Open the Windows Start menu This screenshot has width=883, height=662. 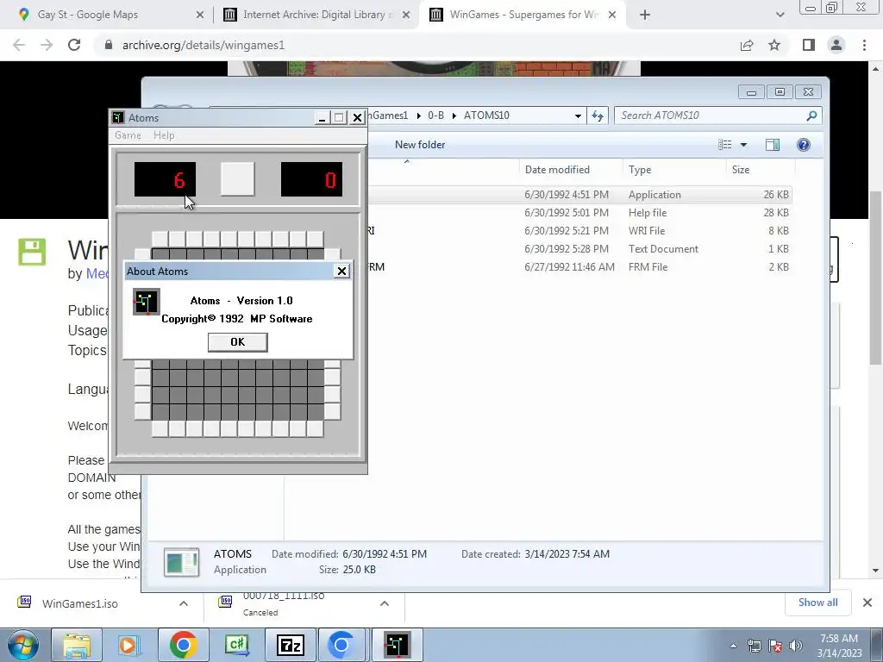22,645
